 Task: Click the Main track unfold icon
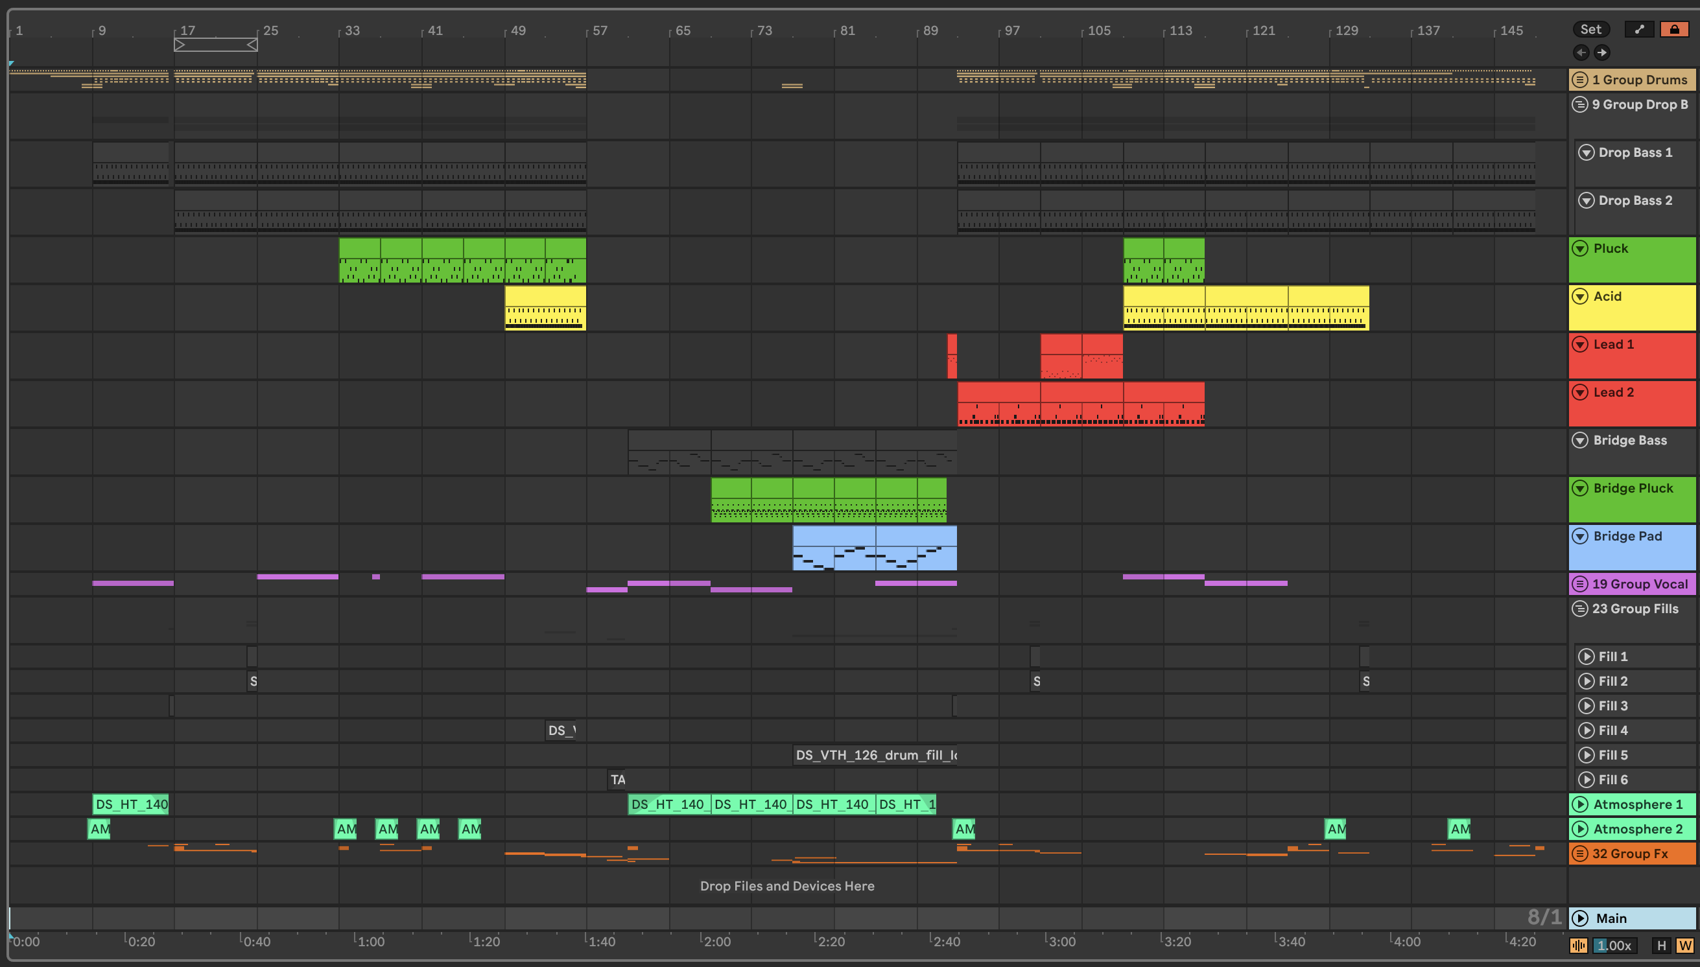pos(1581,918)
